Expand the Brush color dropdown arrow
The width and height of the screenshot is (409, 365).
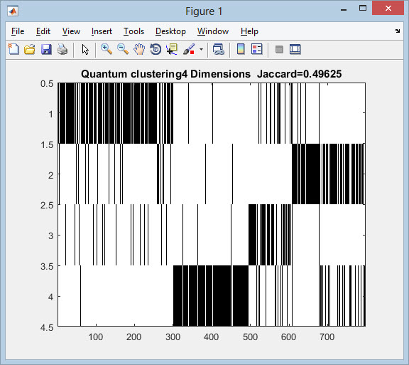point(201,49)
